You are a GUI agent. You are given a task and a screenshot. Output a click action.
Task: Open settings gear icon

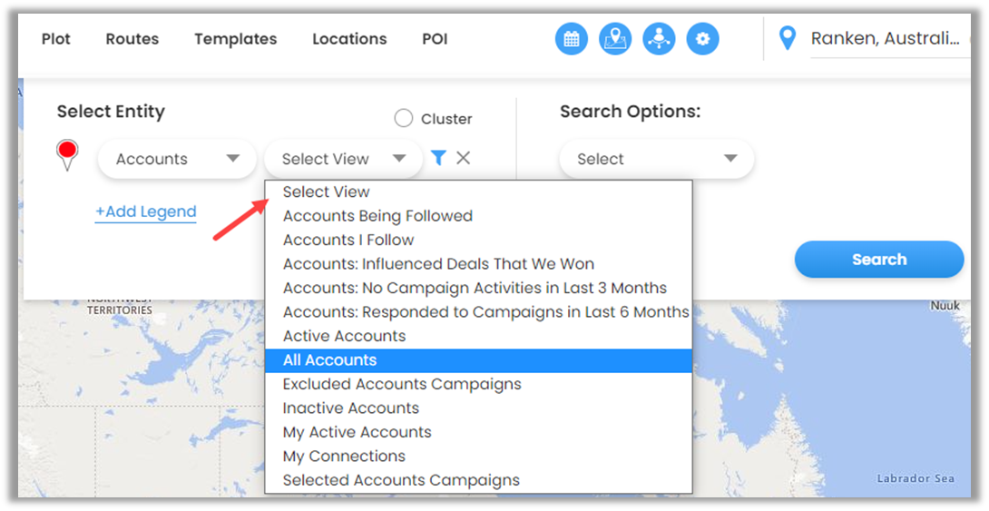click(702, 39)
